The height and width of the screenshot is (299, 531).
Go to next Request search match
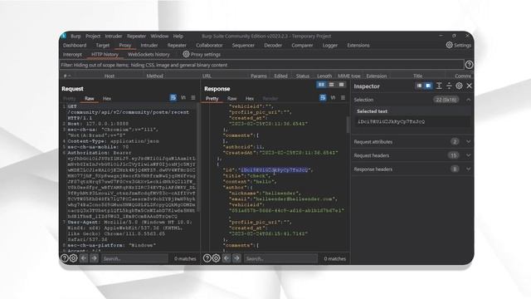(94, 258)
